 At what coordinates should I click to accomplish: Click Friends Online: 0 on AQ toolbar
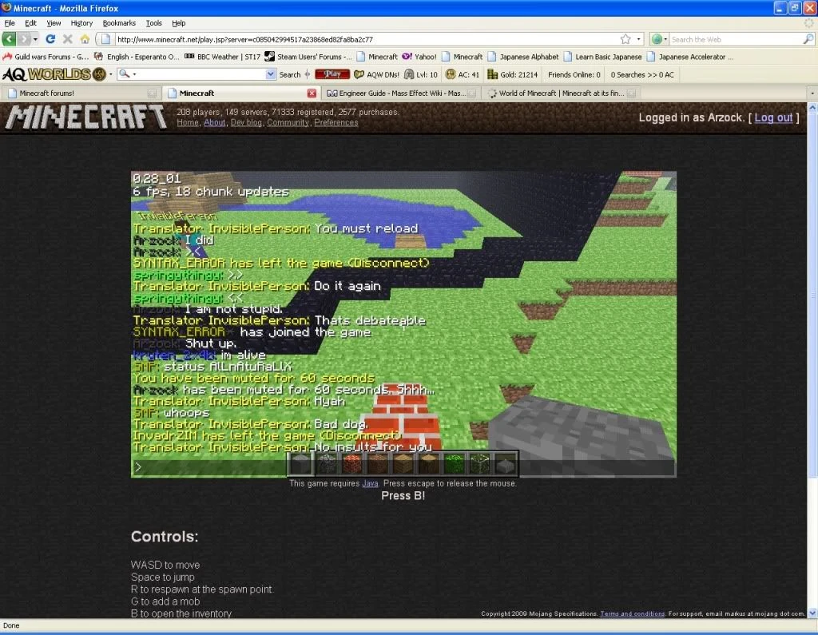tap(574, 74)
